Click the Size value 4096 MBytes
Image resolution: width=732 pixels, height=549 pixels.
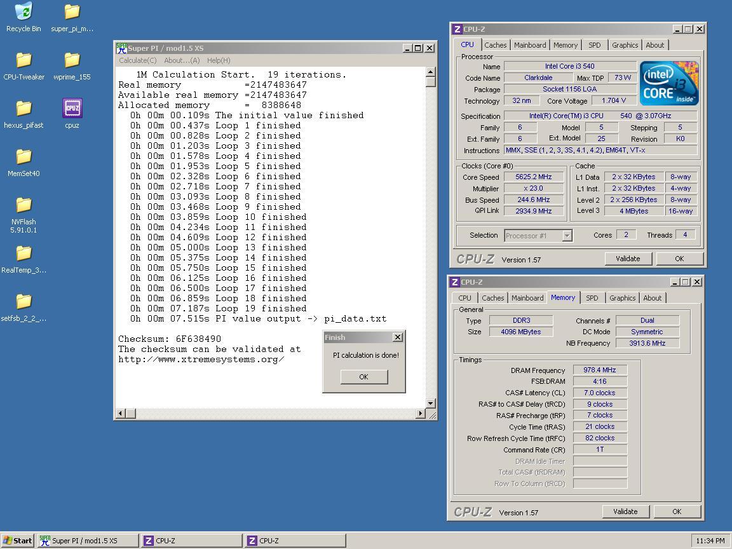[520, 332]
